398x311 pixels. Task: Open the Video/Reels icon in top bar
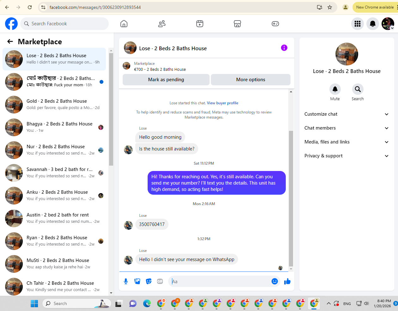point(200,24)
